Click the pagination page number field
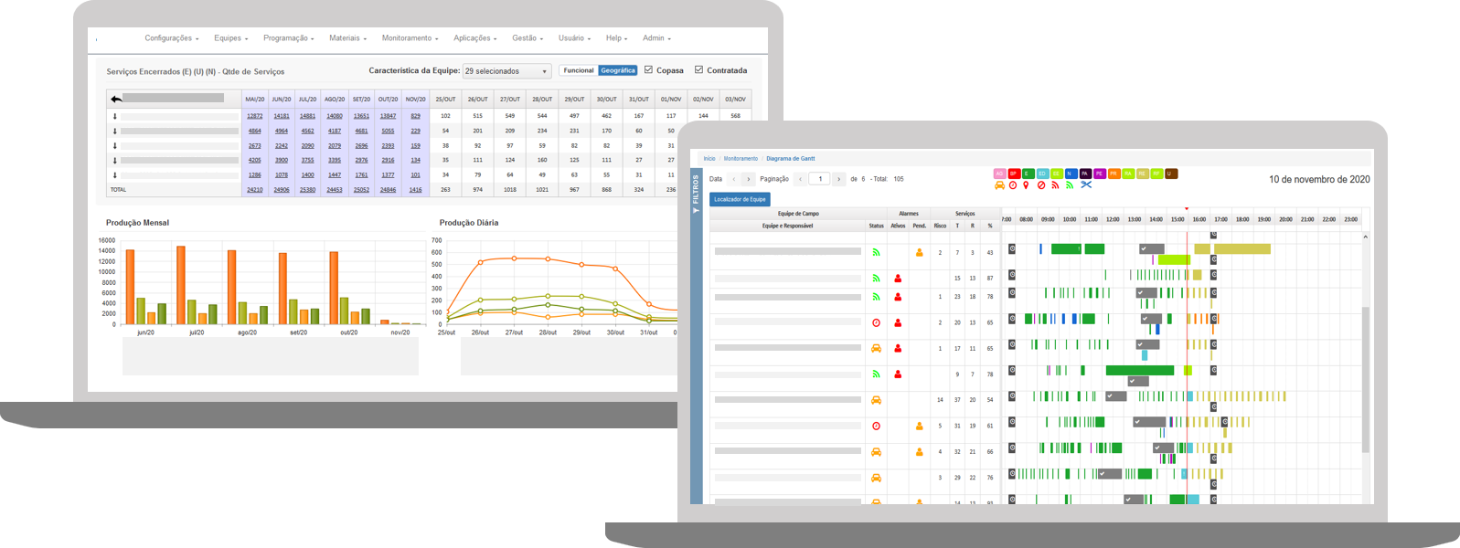Image resolution: width=1460 pixels, height=548 pixels. coord(820,179)
